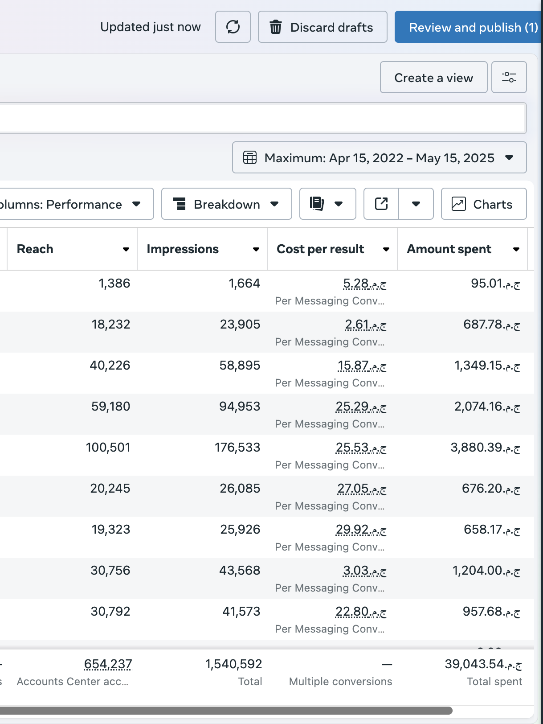Open Charts view
543x724 pixels.
[483, 204]
